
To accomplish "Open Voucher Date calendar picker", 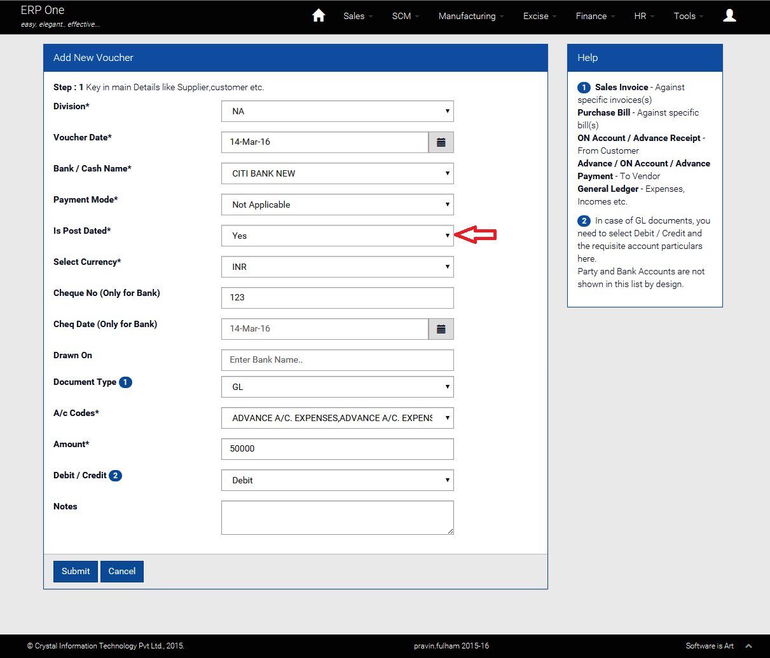I will pyautogui.click(x=441, y=142).
